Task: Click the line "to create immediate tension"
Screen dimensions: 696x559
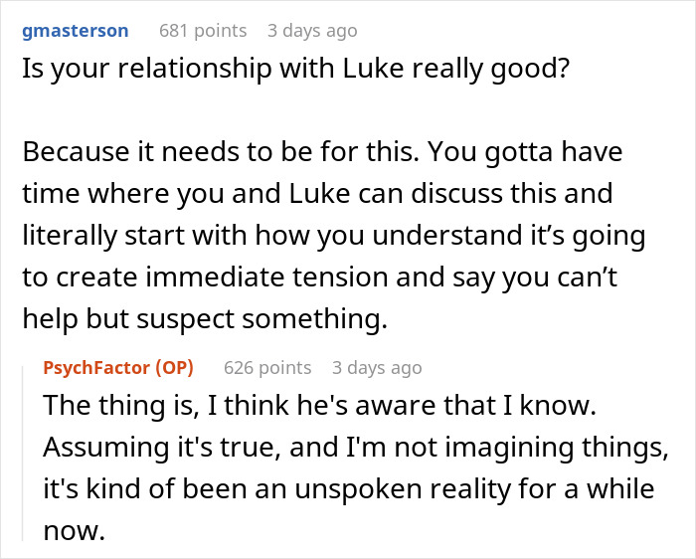Action: 319,278
